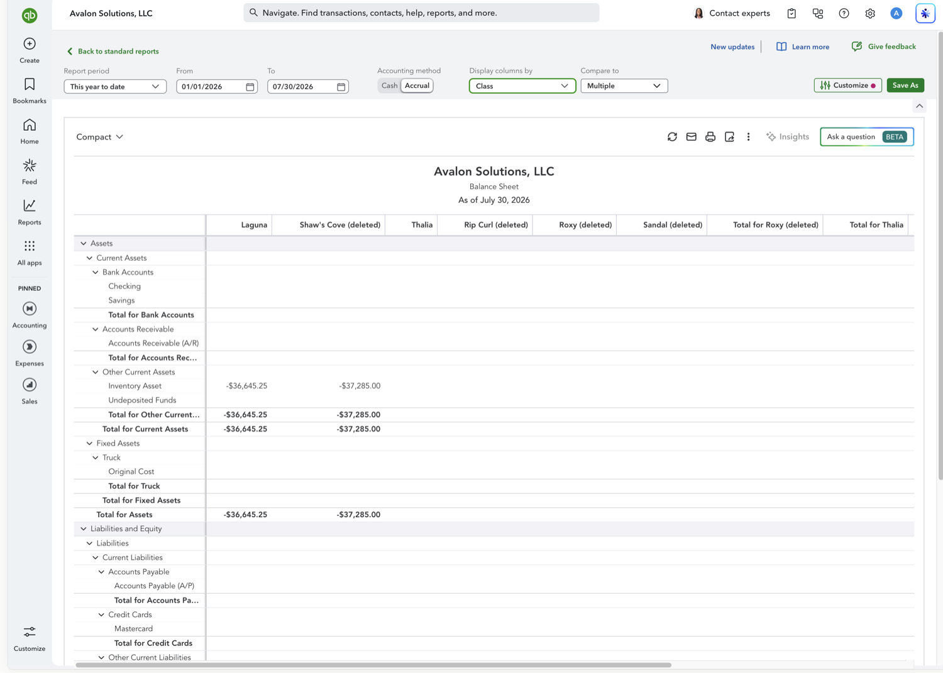943x673 pixels.
Task: Click the QuickBooks logo icon
Action: 30,15
